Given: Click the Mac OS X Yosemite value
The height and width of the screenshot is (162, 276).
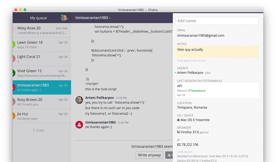Looking at the screenshot, I should [195, 120].
